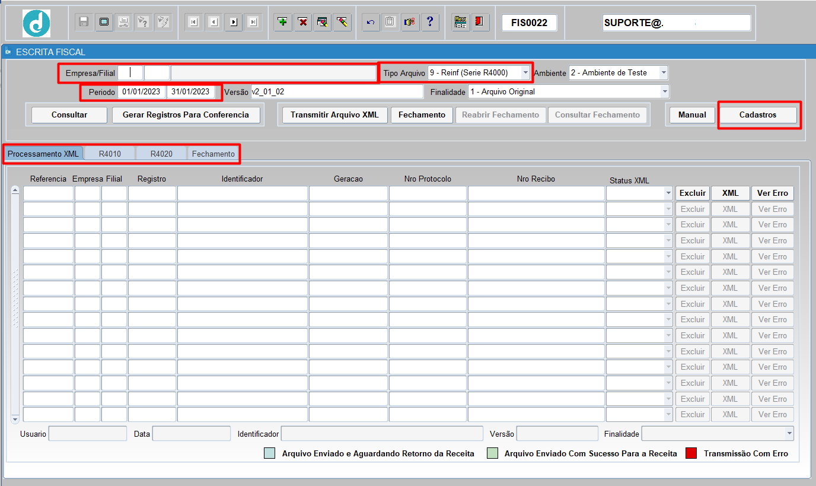Click the Consultar Fechamento button
816x486 pixels.
597,115
